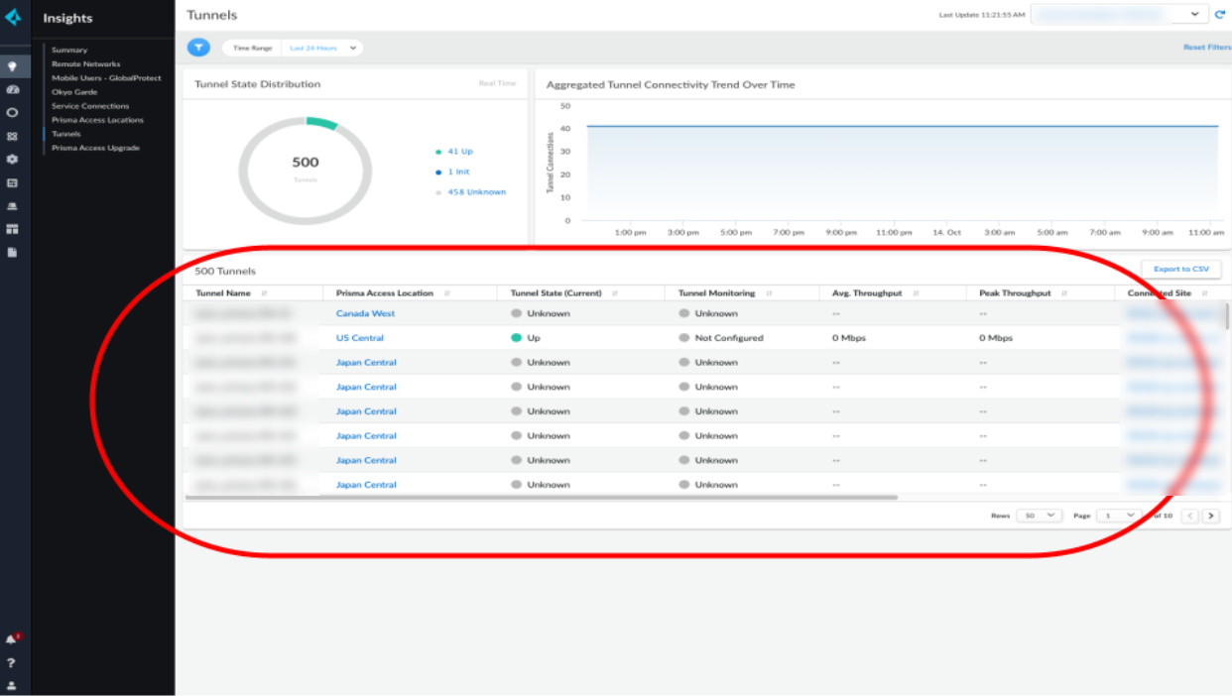Go to next page of tunnels
Image resolution: width=1232 pixels, height=696 pixels.
(x=1210, y=516)
